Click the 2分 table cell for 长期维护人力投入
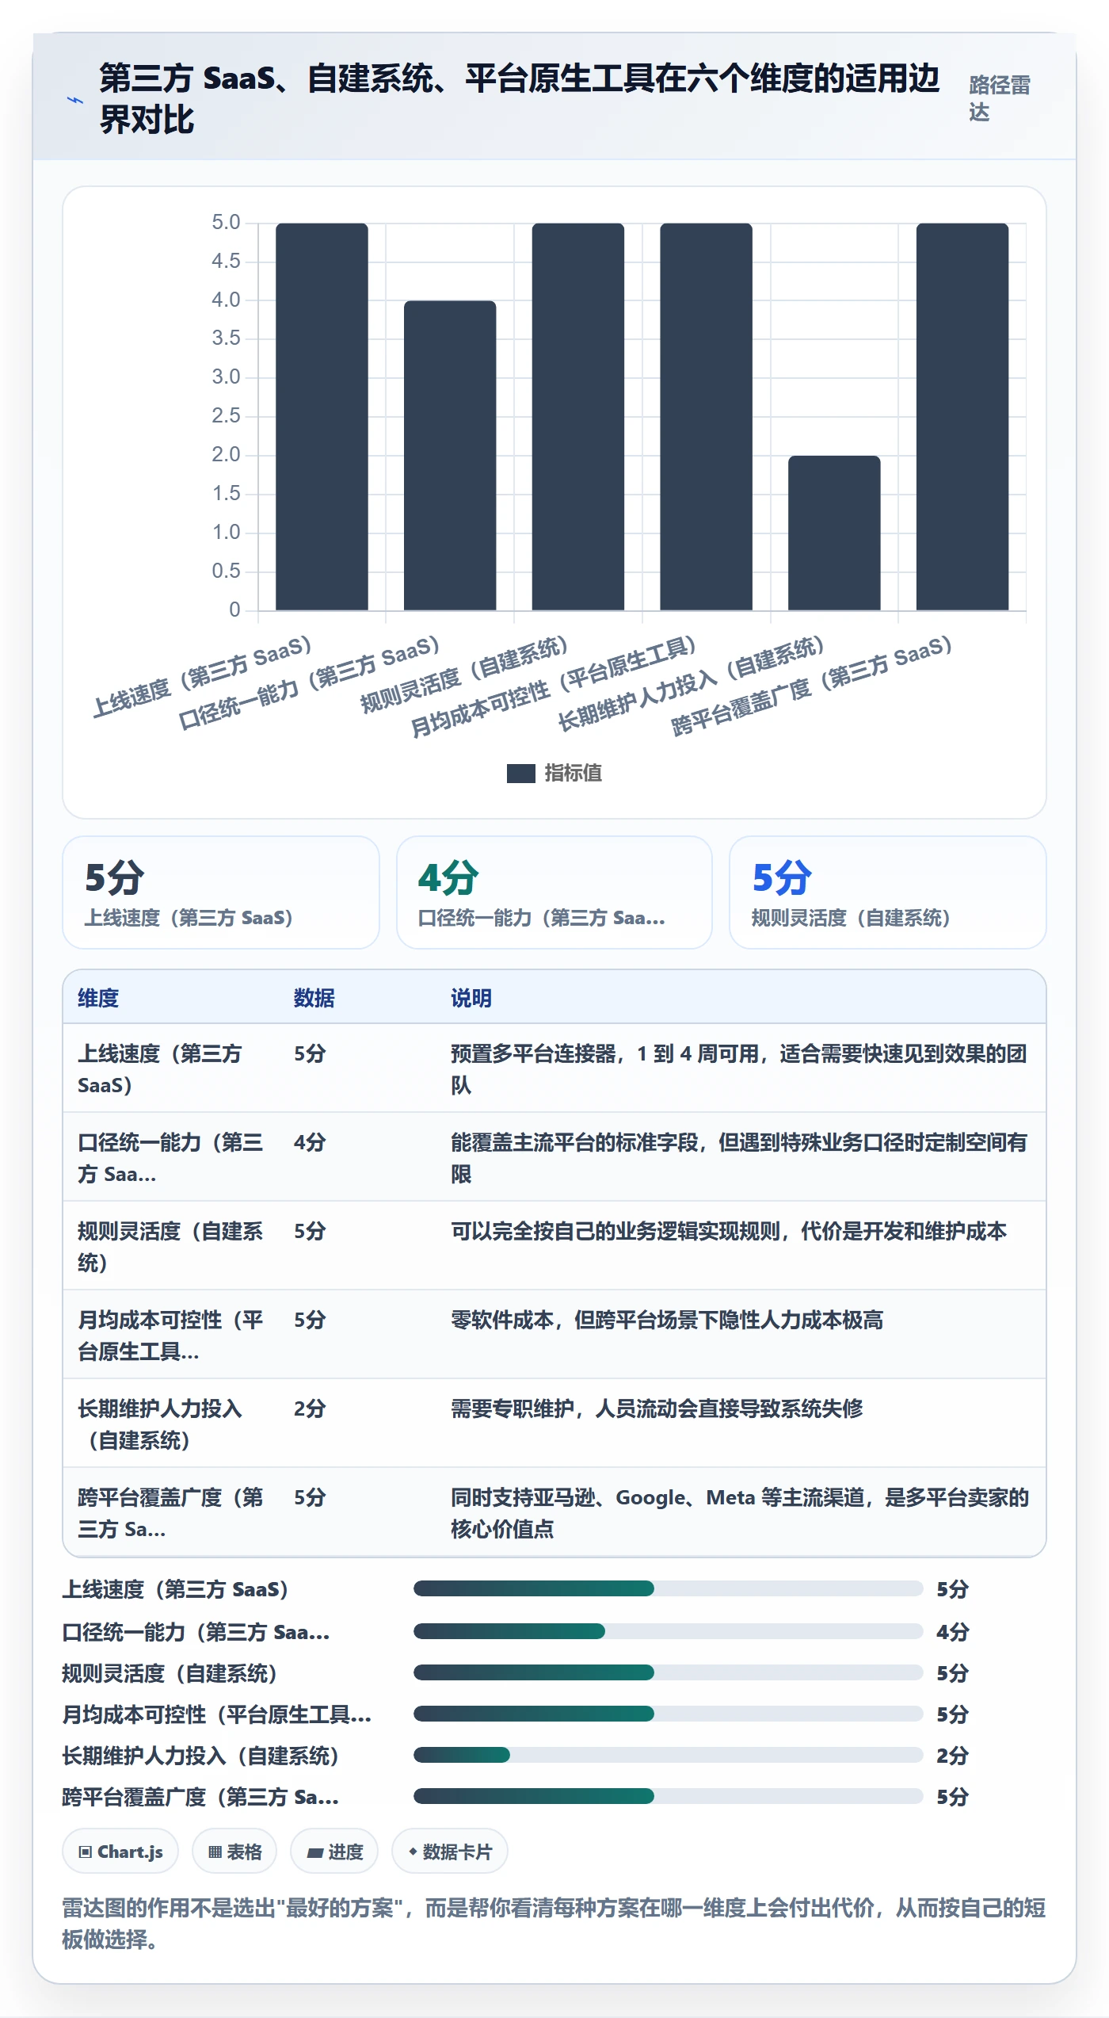 pyautogui.click(x=310, y=1408)
